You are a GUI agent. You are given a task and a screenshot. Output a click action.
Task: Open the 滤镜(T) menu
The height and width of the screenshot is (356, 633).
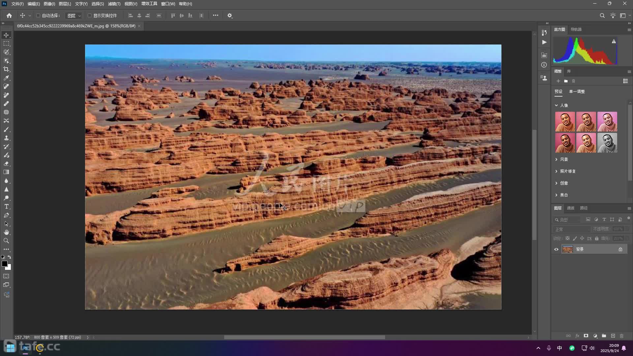[114, 4]
